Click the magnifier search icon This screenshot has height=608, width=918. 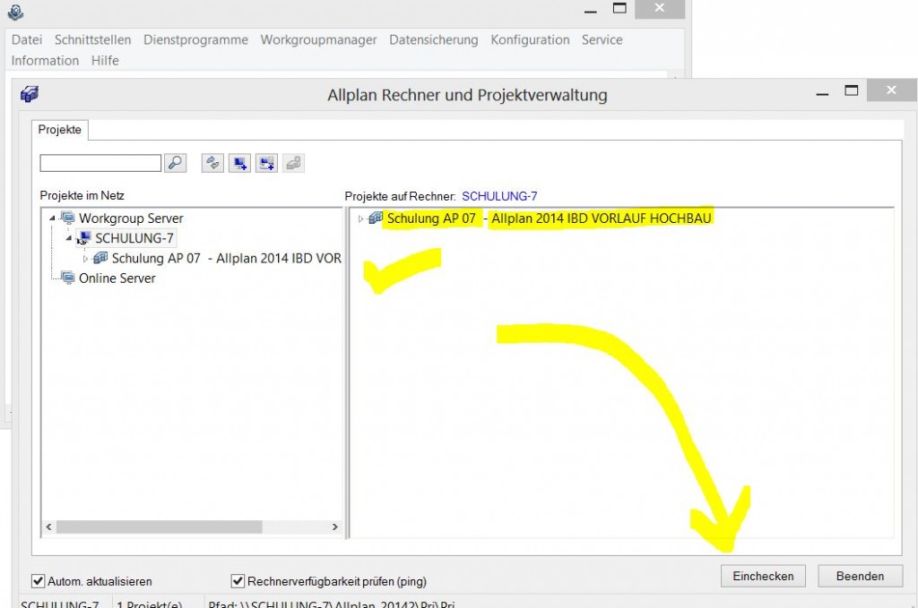point(176,163)
